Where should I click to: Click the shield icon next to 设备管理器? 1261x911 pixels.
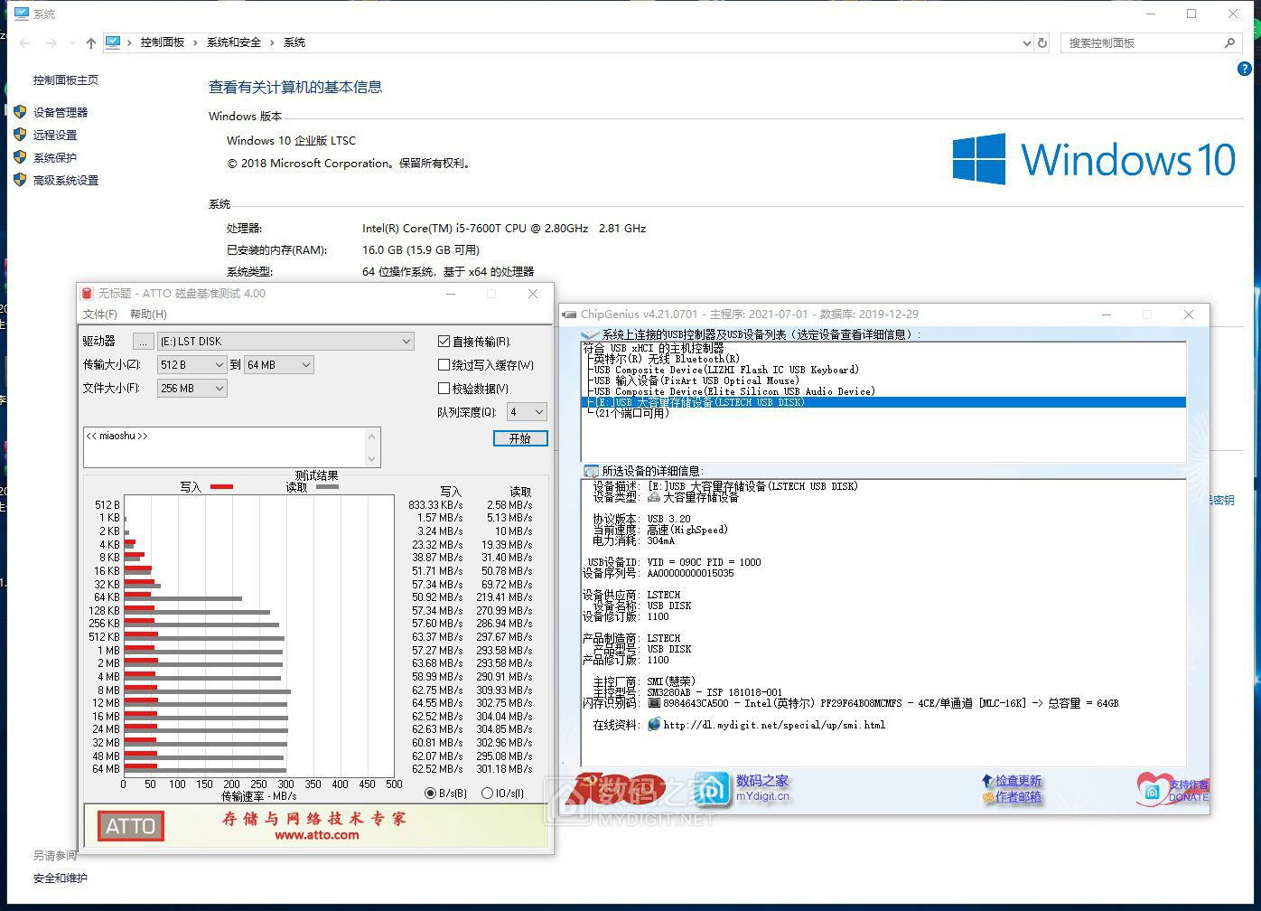tap(20, 112)
